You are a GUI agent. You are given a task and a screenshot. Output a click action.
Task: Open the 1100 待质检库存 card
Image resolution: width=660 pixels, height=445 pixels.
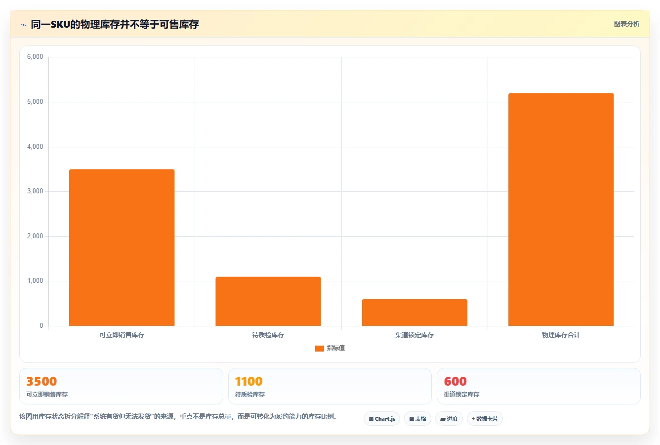point(330,386)
